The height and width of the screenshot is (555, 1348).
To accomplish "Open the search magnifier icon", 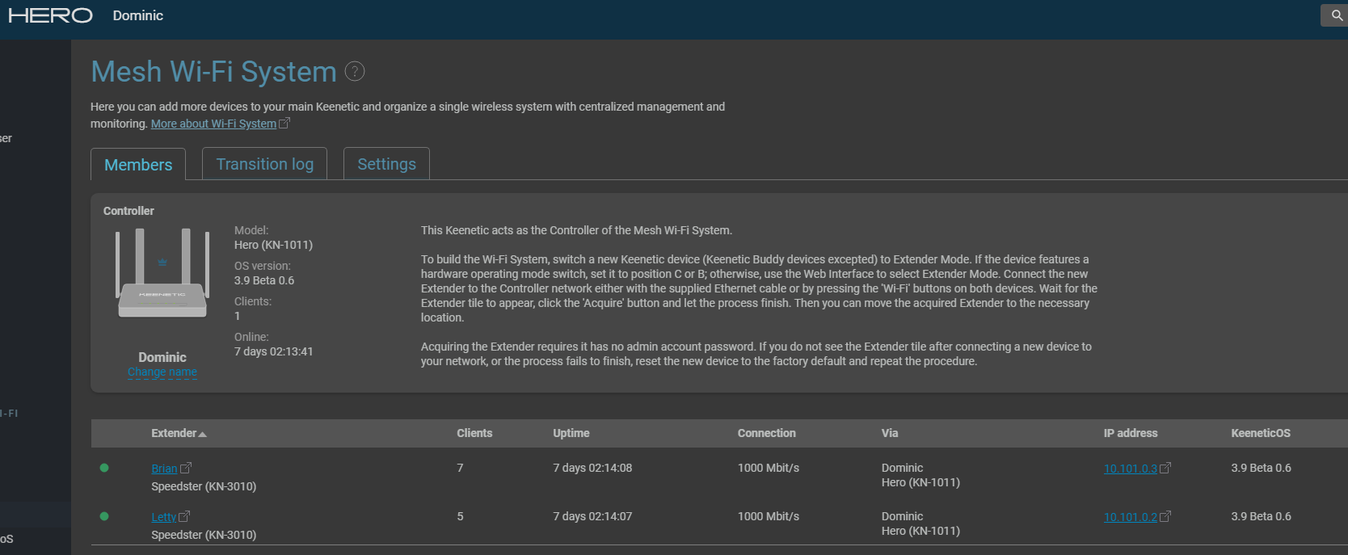I will [1337, 15].
